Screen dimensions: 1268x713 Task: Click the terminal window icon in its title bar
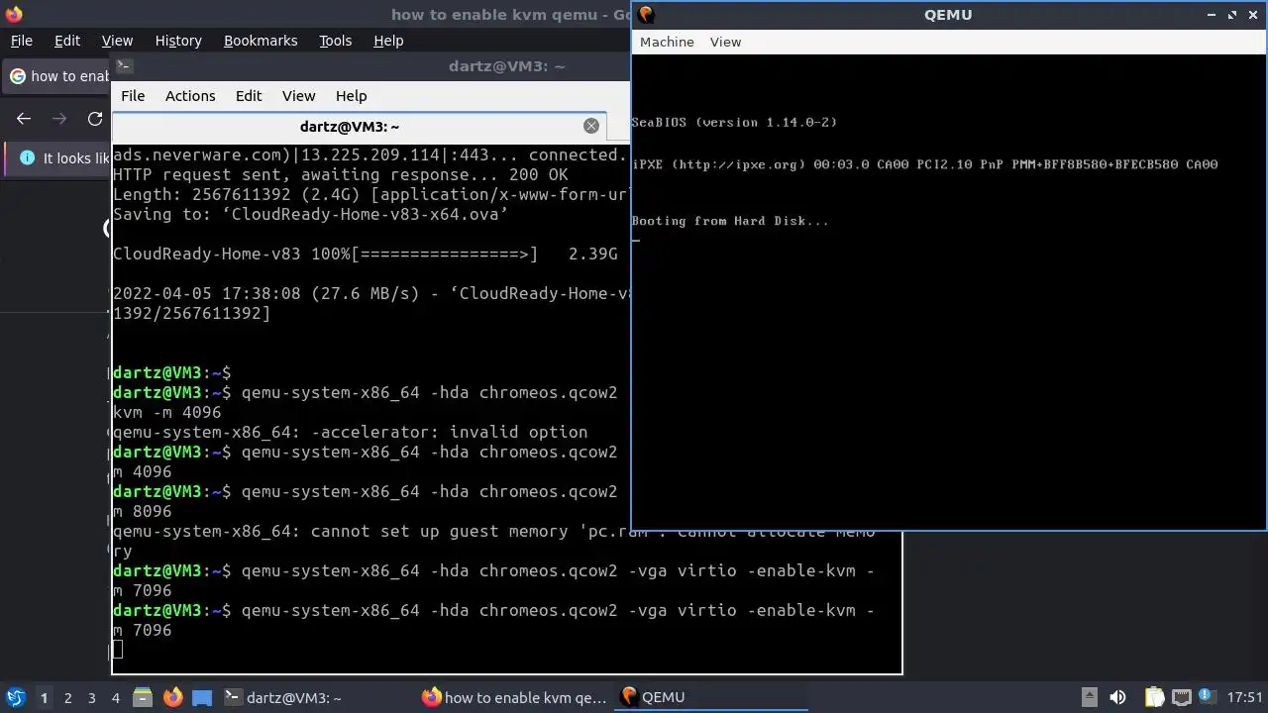coord(124,66)
